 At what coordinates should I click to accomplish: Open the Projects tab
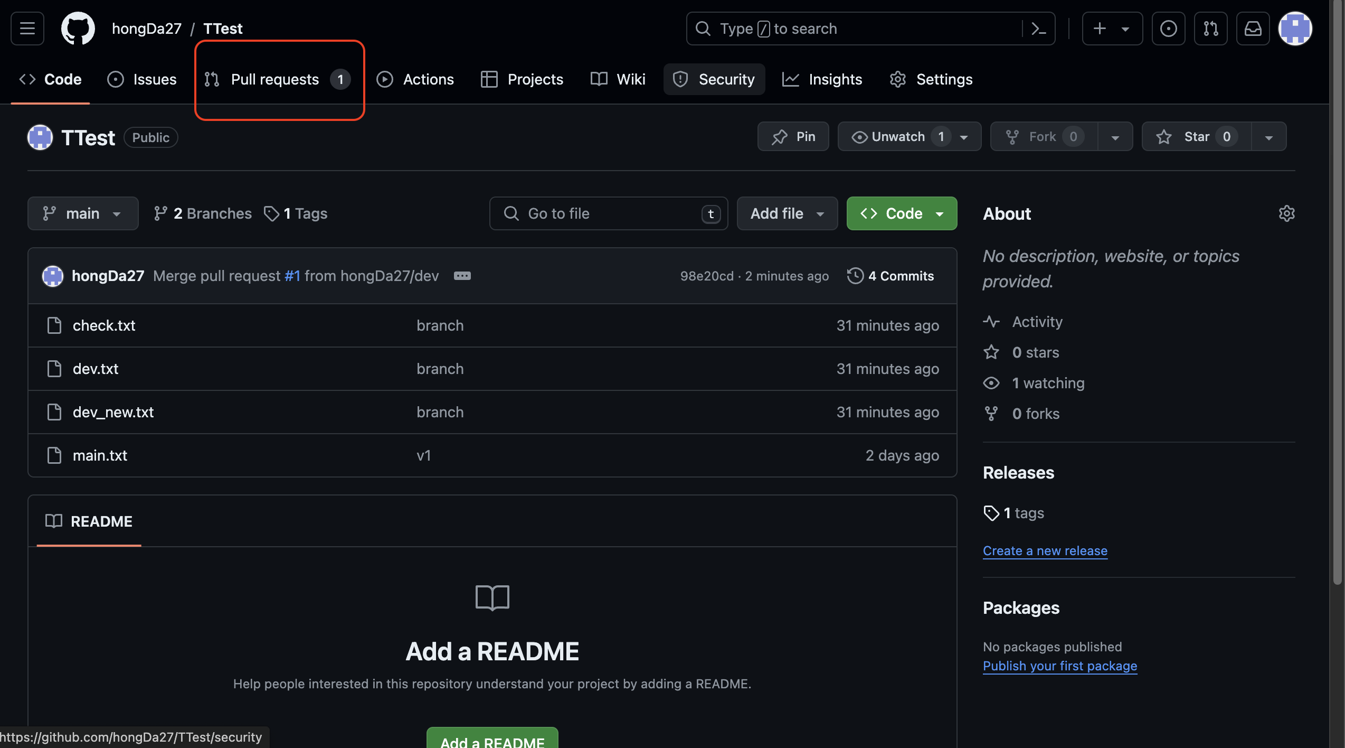click(522, 79)
